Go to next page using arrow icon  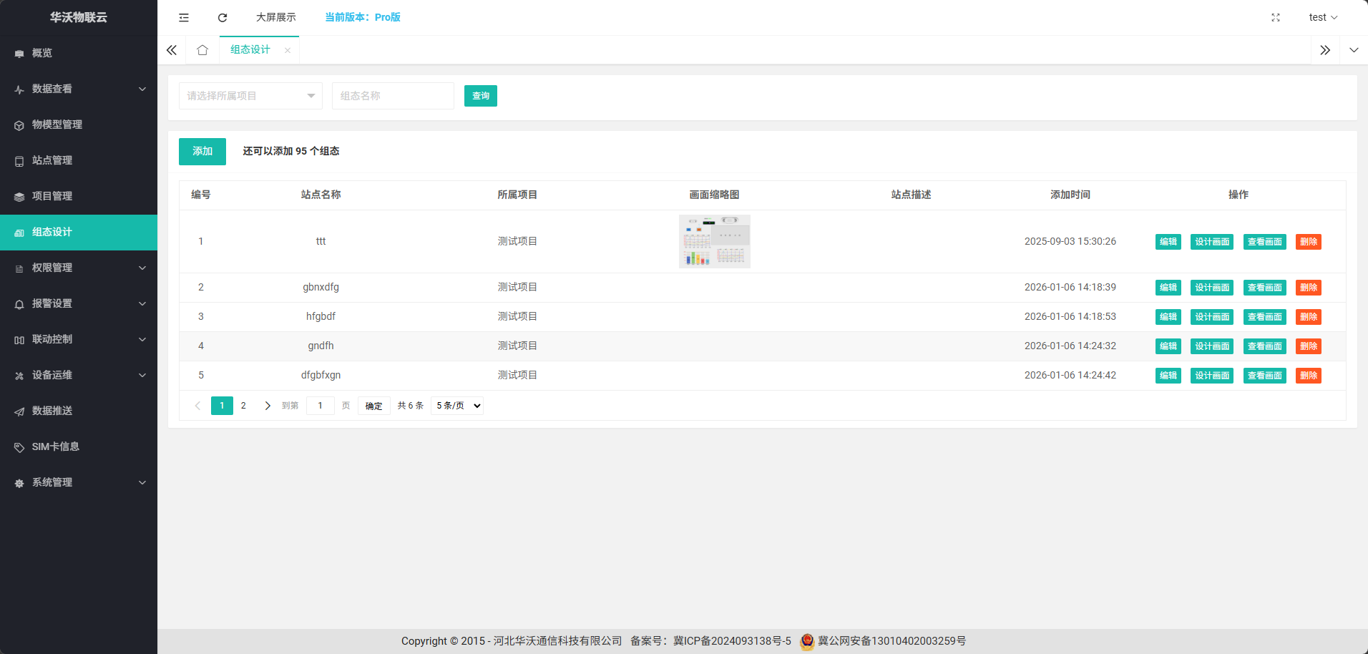click(268, 406)
